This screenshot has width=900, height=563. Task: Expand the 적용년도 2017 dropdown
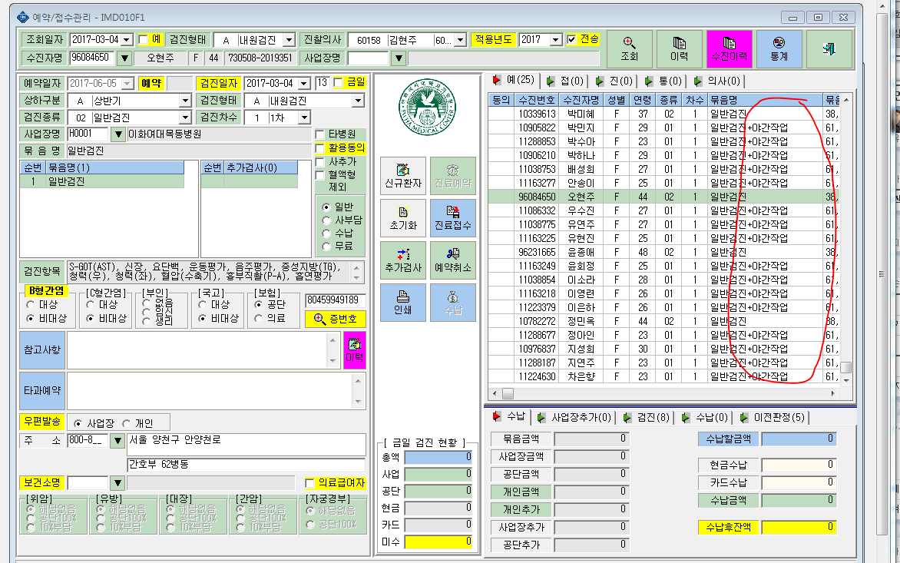pyautogui.click(x=556, y=40)
